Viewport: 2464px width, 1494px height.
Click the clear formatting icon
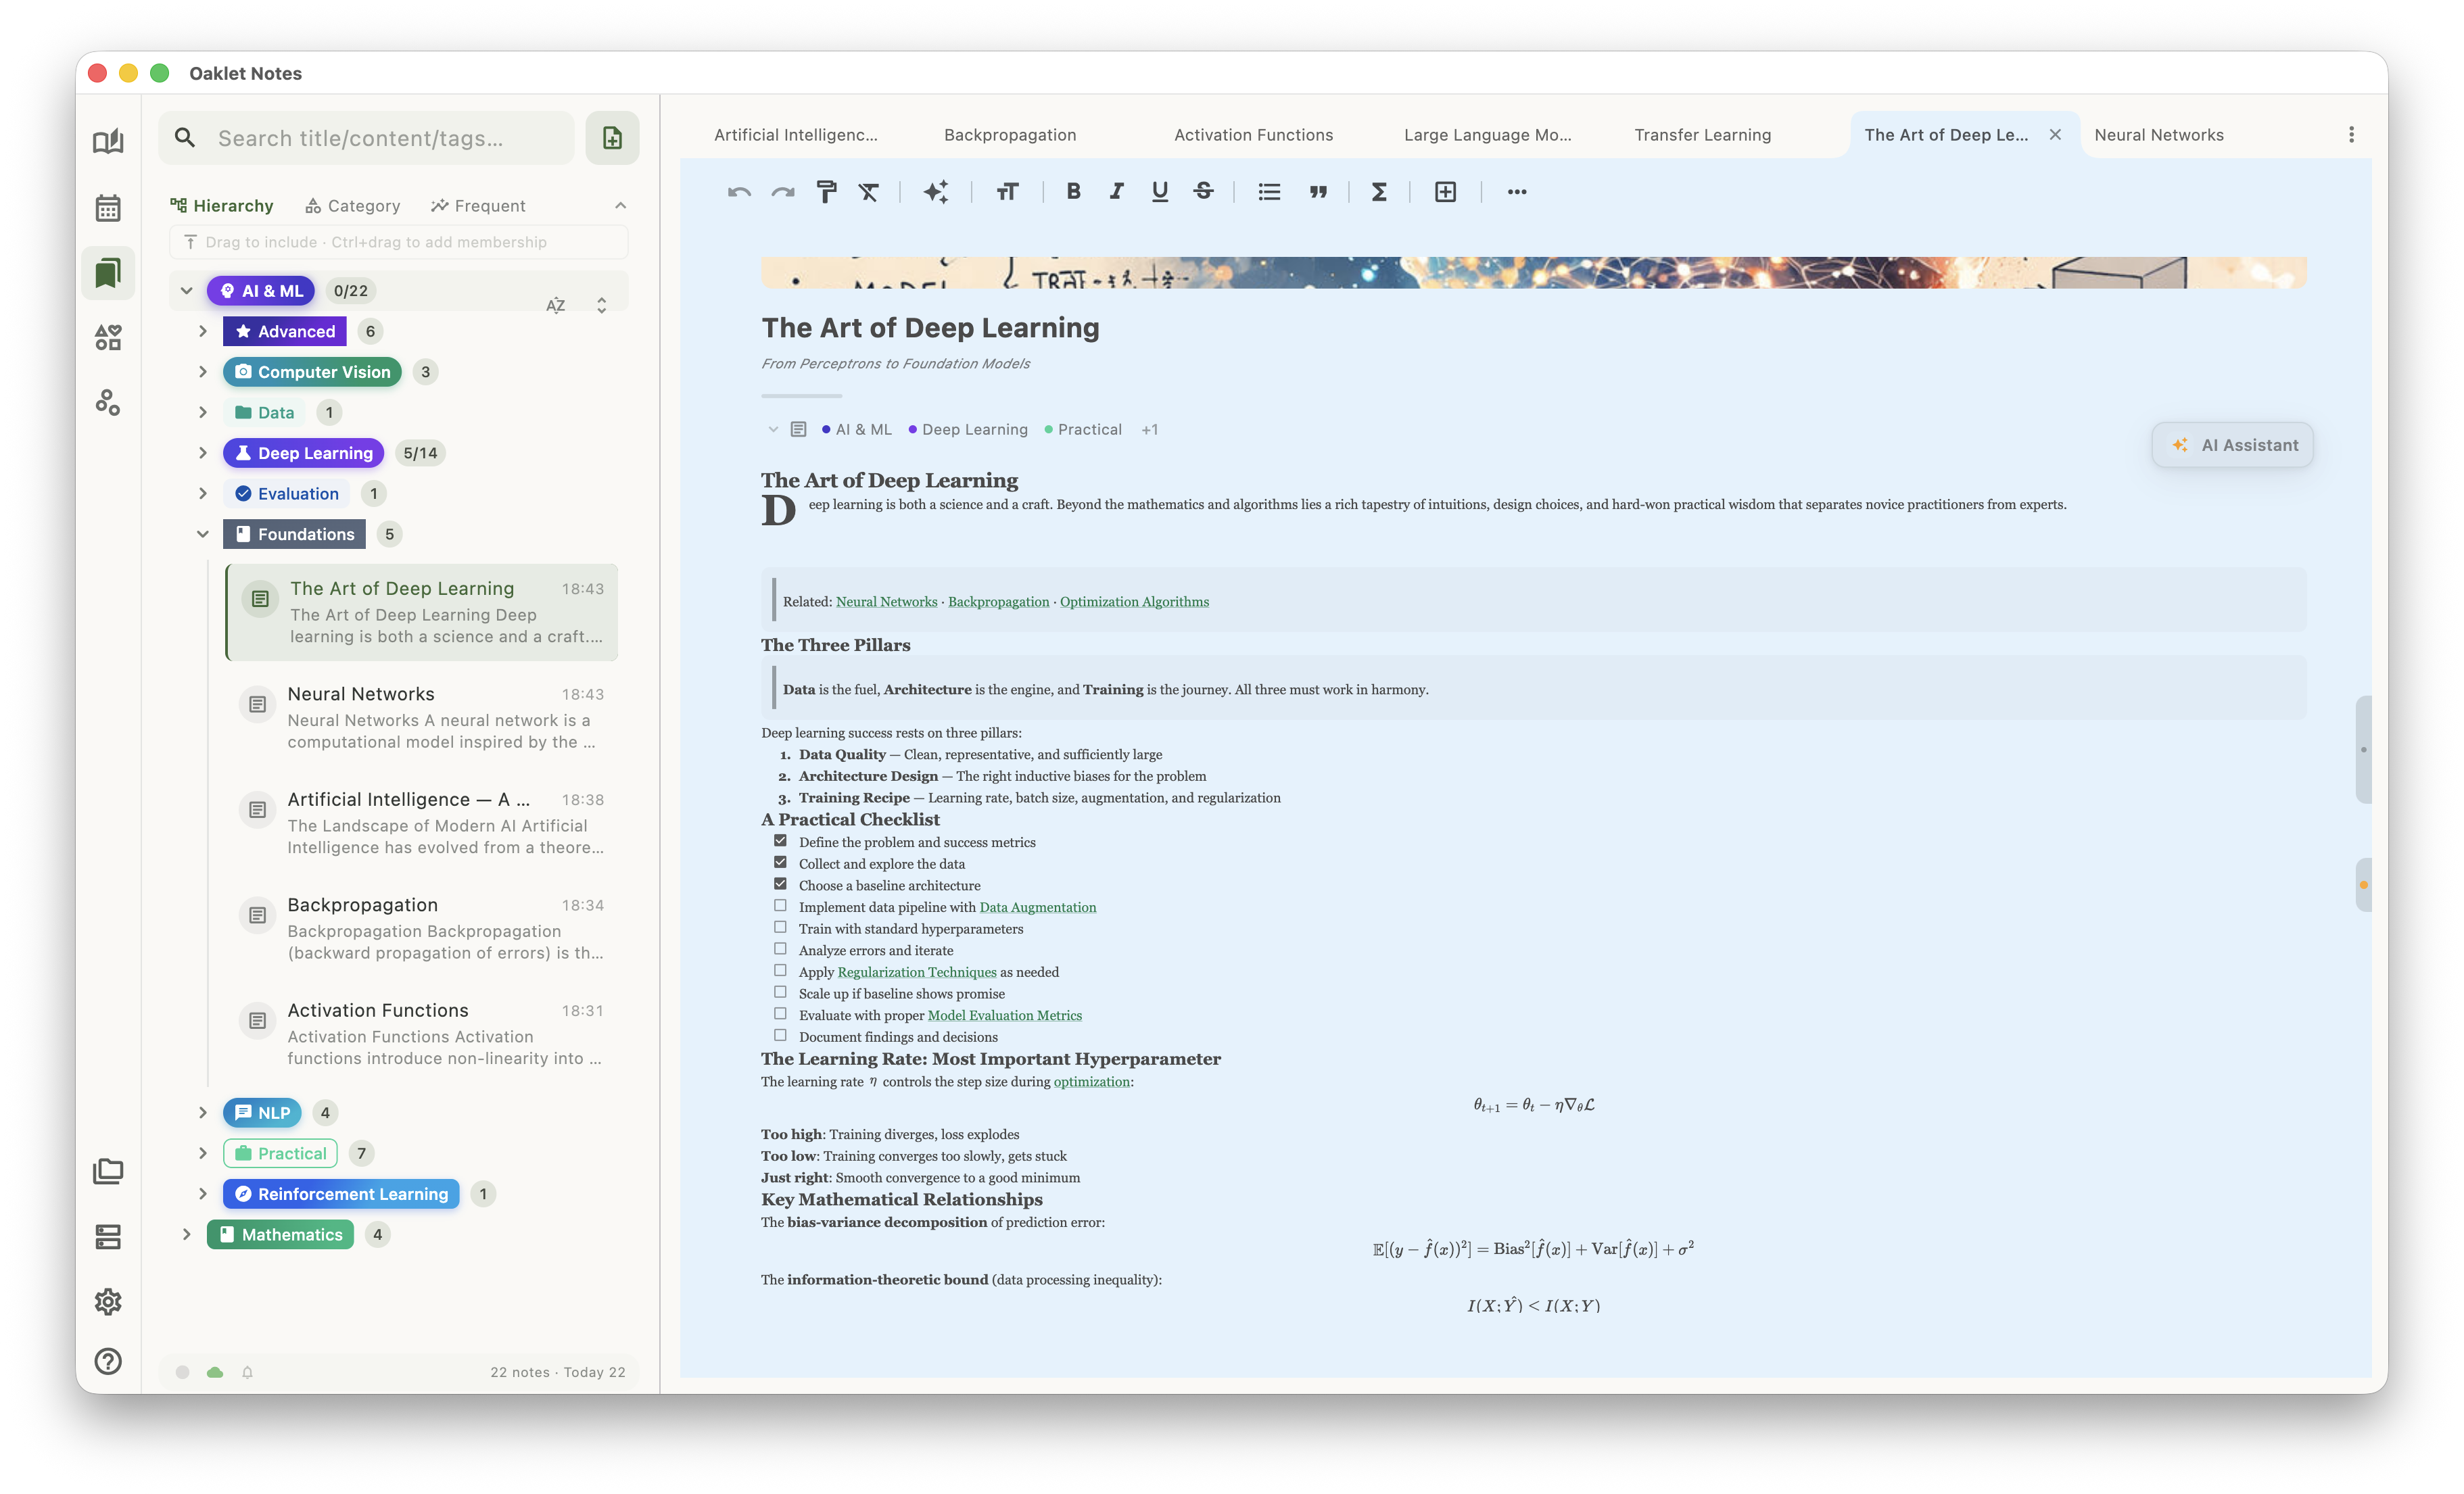868,192
